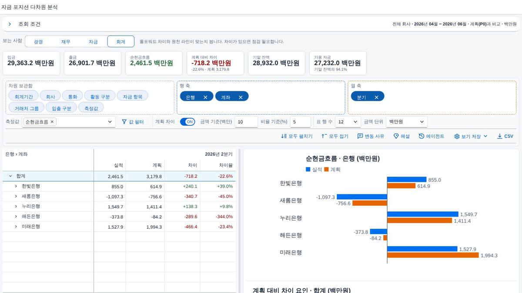The height and width of the screenshot is (293, 522).
Task: Click the 2026년 2분기 column header
Action: tap(164, 154)
